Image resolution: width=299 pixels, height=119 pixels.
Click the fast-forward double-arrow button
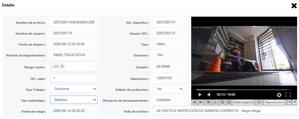point(201,102)
